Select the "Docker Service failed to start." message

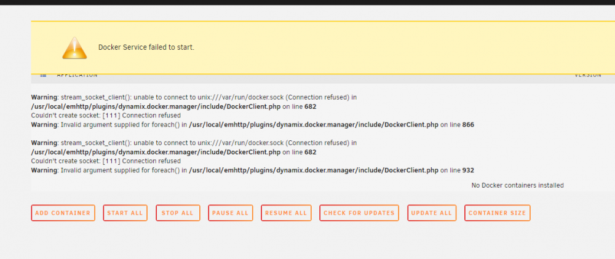[x=146, y=47]
